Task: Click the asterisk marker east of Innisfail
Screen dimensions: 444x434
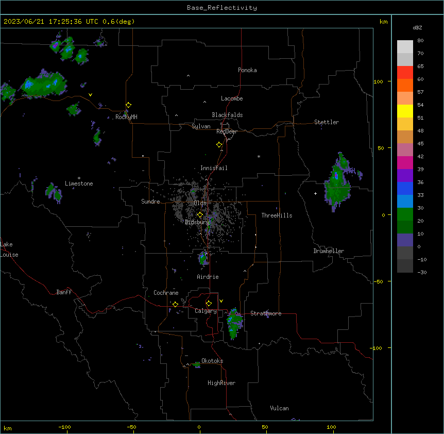Action: pos(259,156)
